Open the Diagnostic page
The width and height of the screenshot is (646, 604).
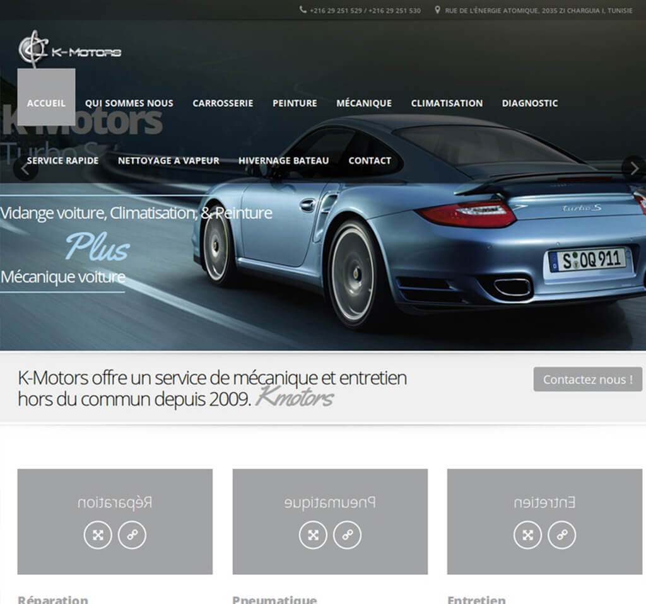pyautogui.click(x=530, y=103)
